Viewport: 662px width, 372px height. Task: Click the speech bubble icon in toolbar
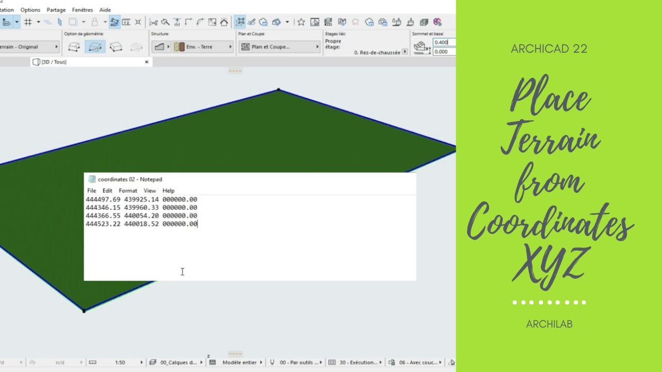pyautogui.click(x=356, y=22)
